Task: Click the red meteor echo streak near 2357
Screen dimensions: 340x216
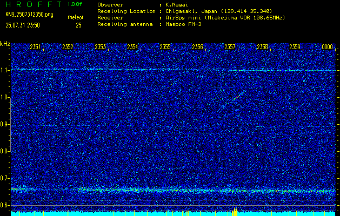Action: point(236,97)
